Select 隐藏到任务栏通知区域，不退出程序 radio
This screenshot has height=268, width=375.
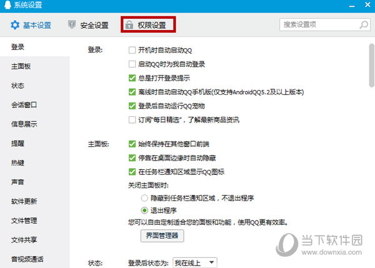coord(144,198)
